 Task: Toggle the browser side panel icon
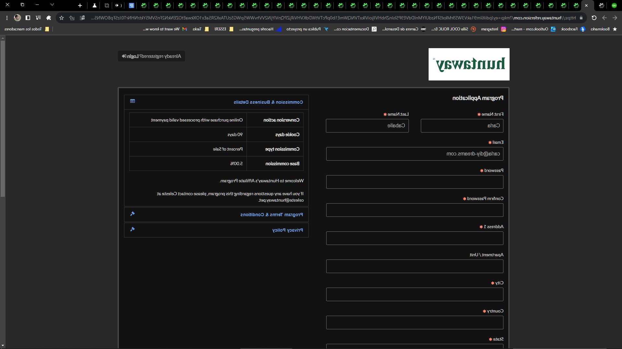click(28, 18)
